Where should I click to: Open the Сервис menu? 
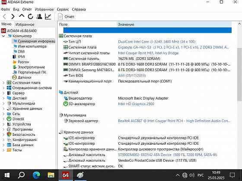point(63,9)
